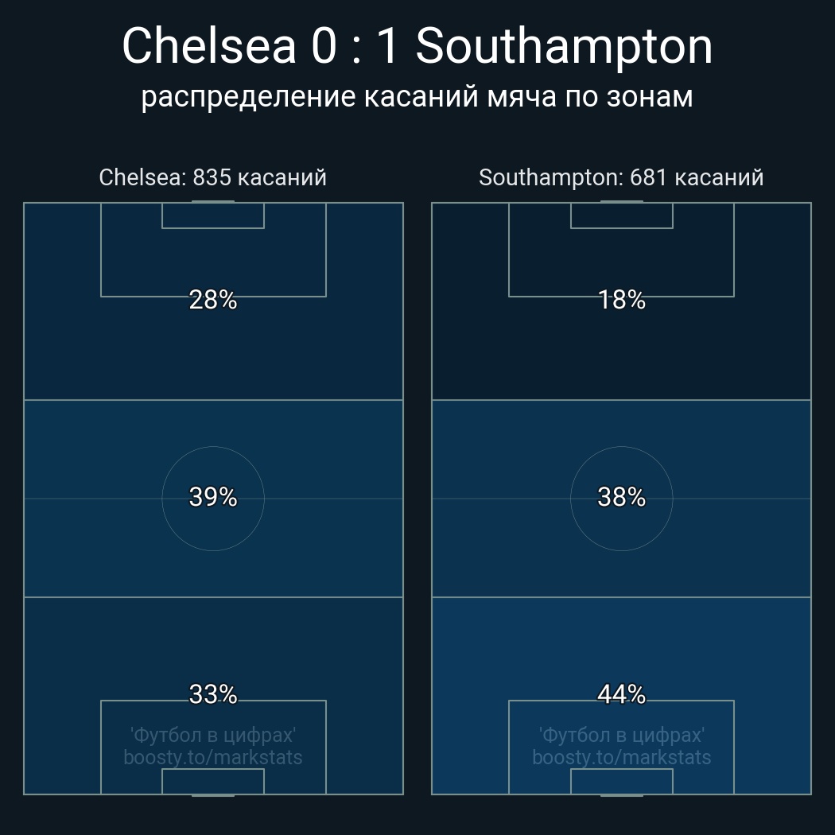Click the bottom six-yard box on Chelsea pitch
This screenshot has height=835, width=835.
[213, 782]
